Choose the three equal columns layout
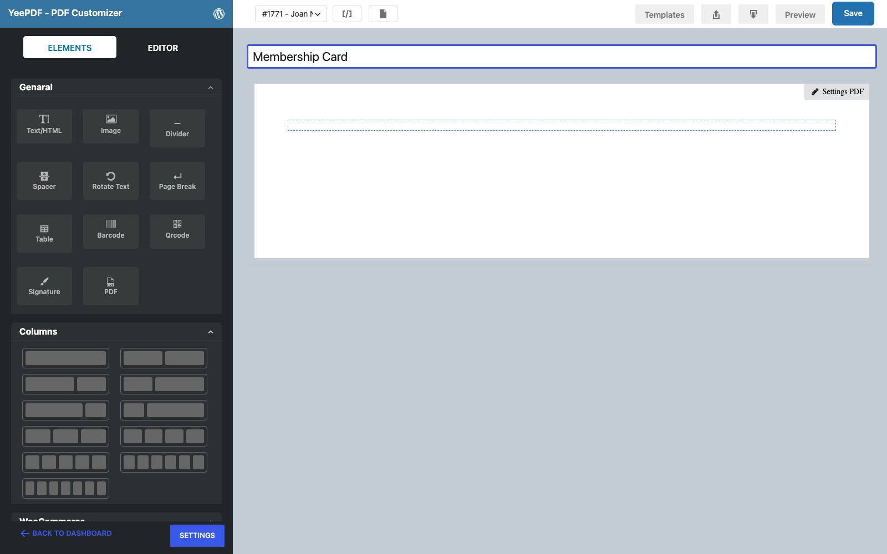 click(65, 436)
